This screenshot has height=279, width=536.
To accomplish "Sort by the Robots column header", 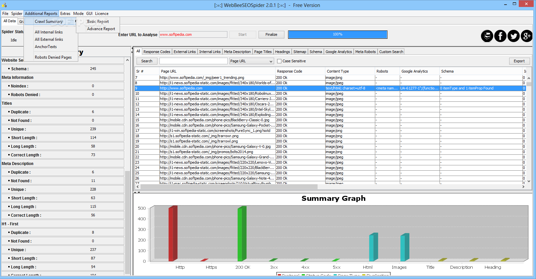I will coord(387,71).
